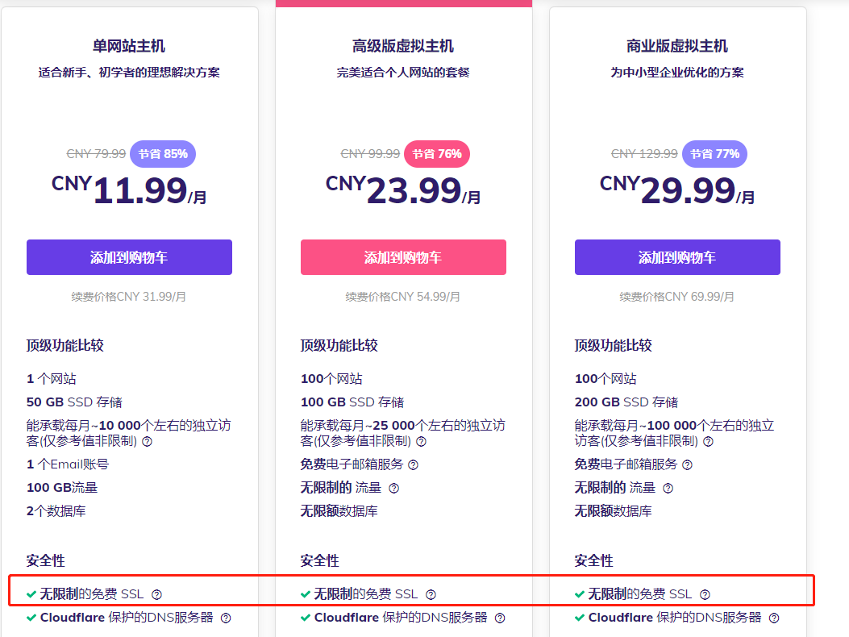Click help icon beside 25 000 visitors note
This screenshot has width=849, height=637.
[x=422, y=442]
